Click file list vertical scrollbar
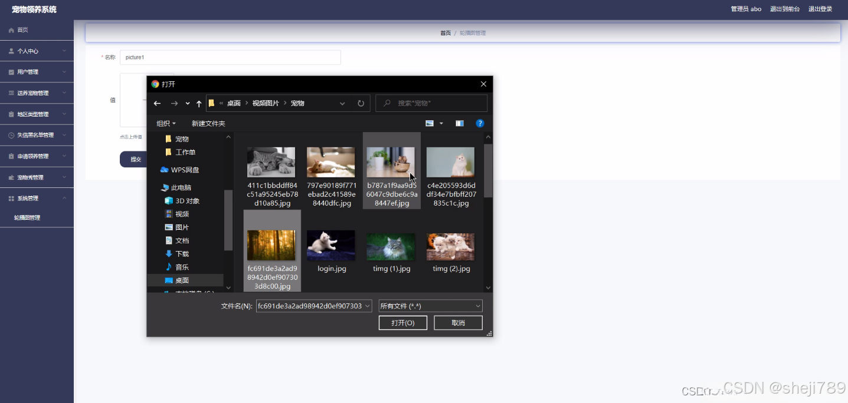The image size is (848, 403). (x=488, y=171)
